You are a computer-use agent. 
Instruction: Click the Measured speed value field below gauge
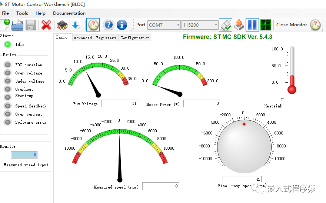[x=161, y=186]
